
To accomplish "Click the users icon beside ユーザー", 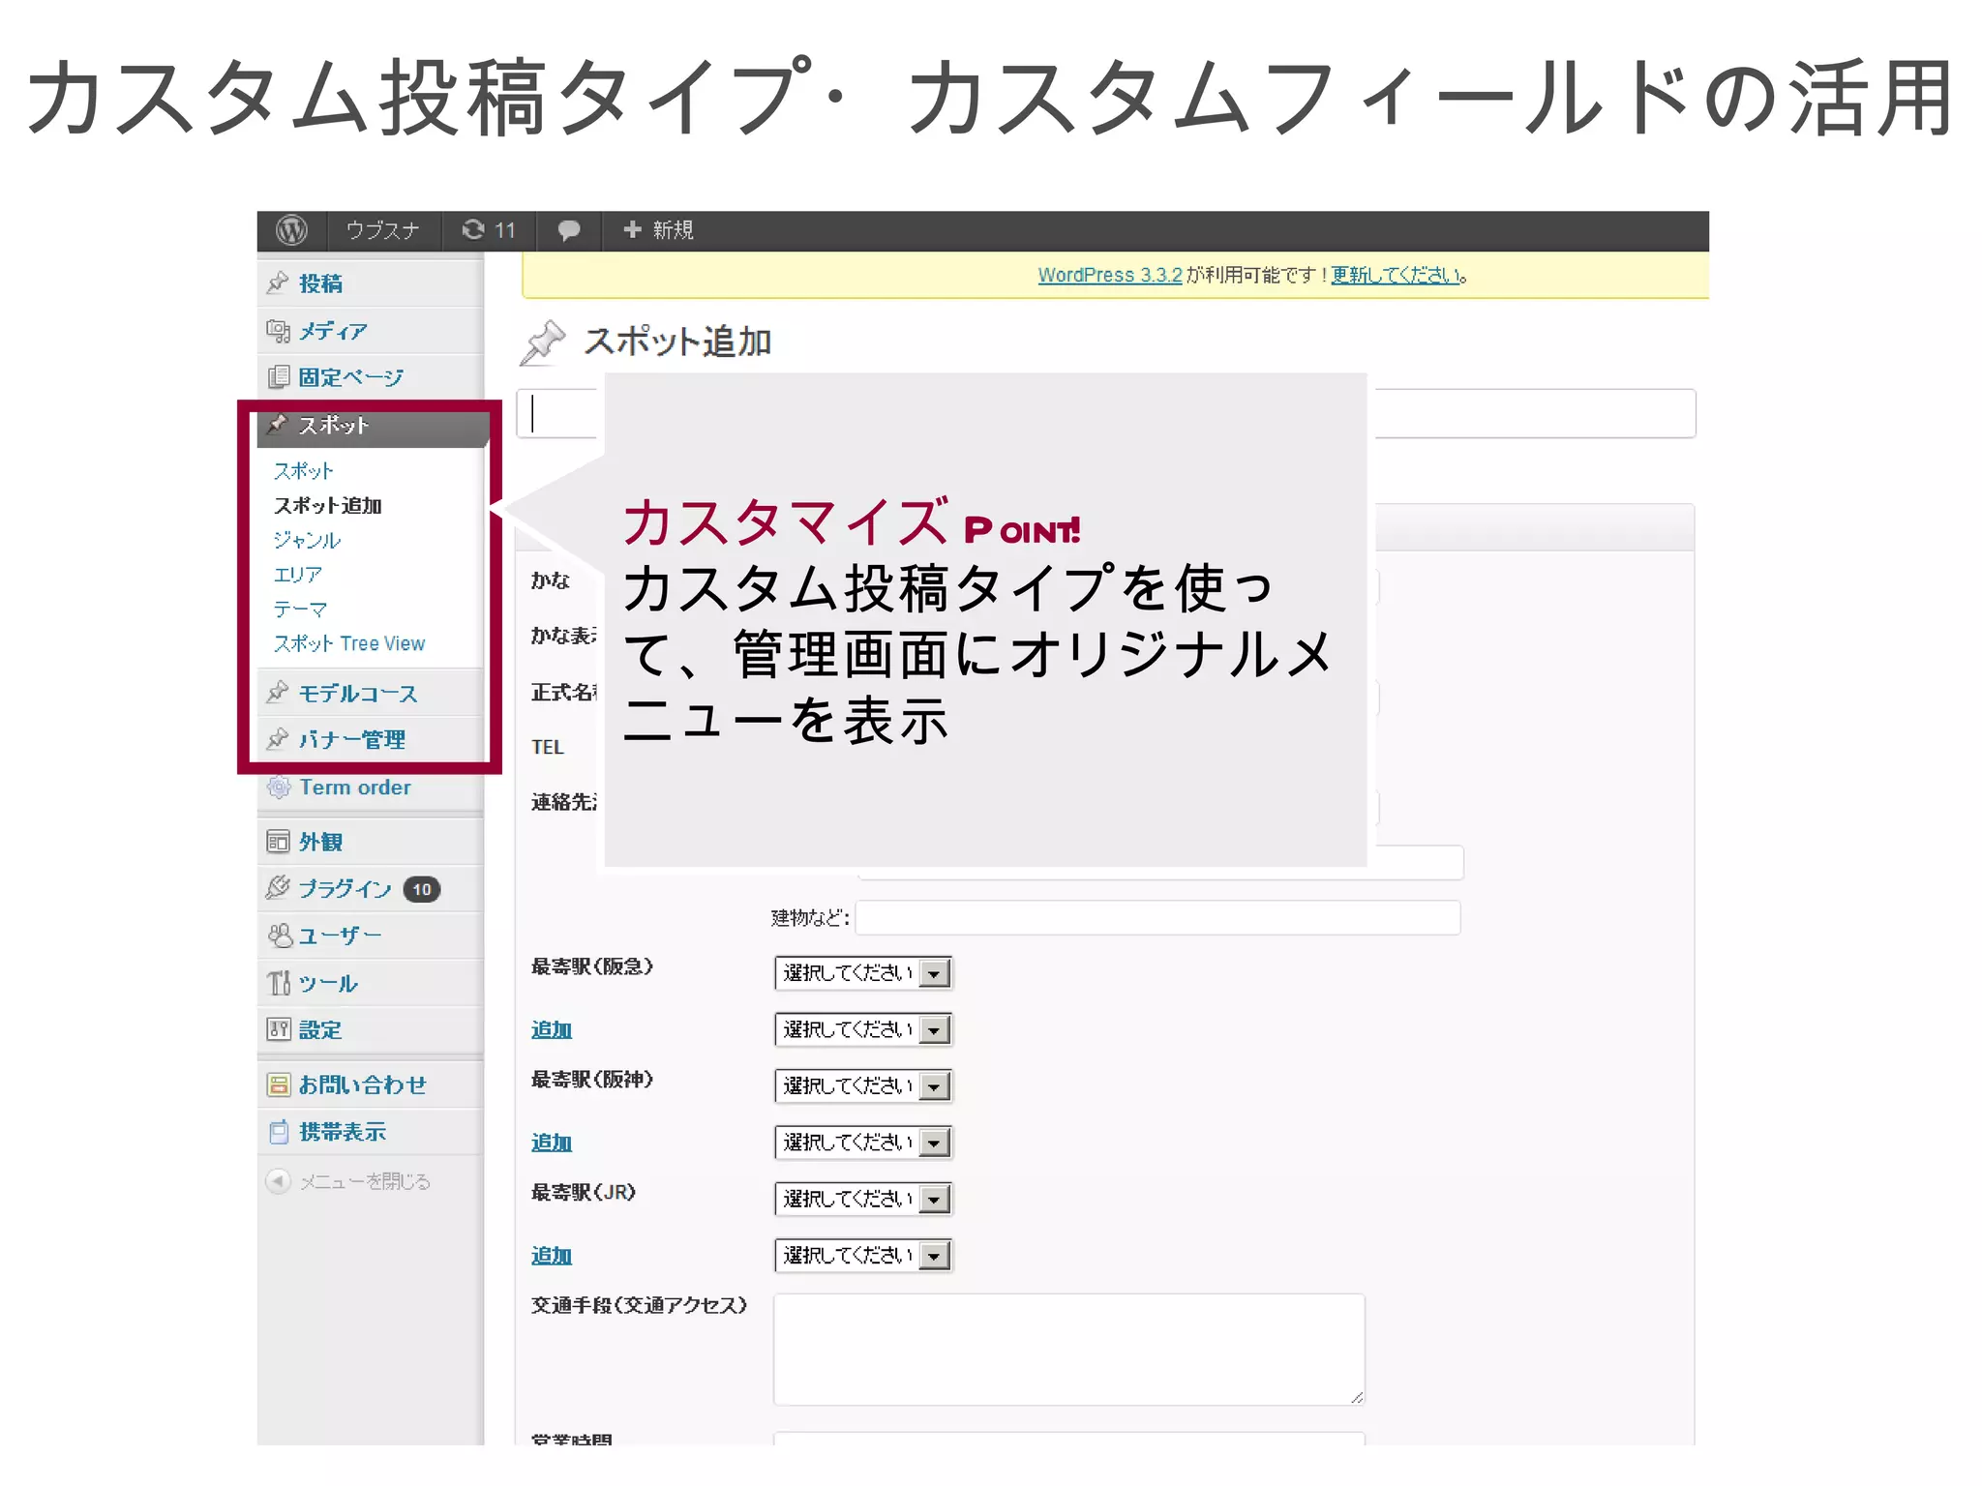I will click(x=280, y=935).
